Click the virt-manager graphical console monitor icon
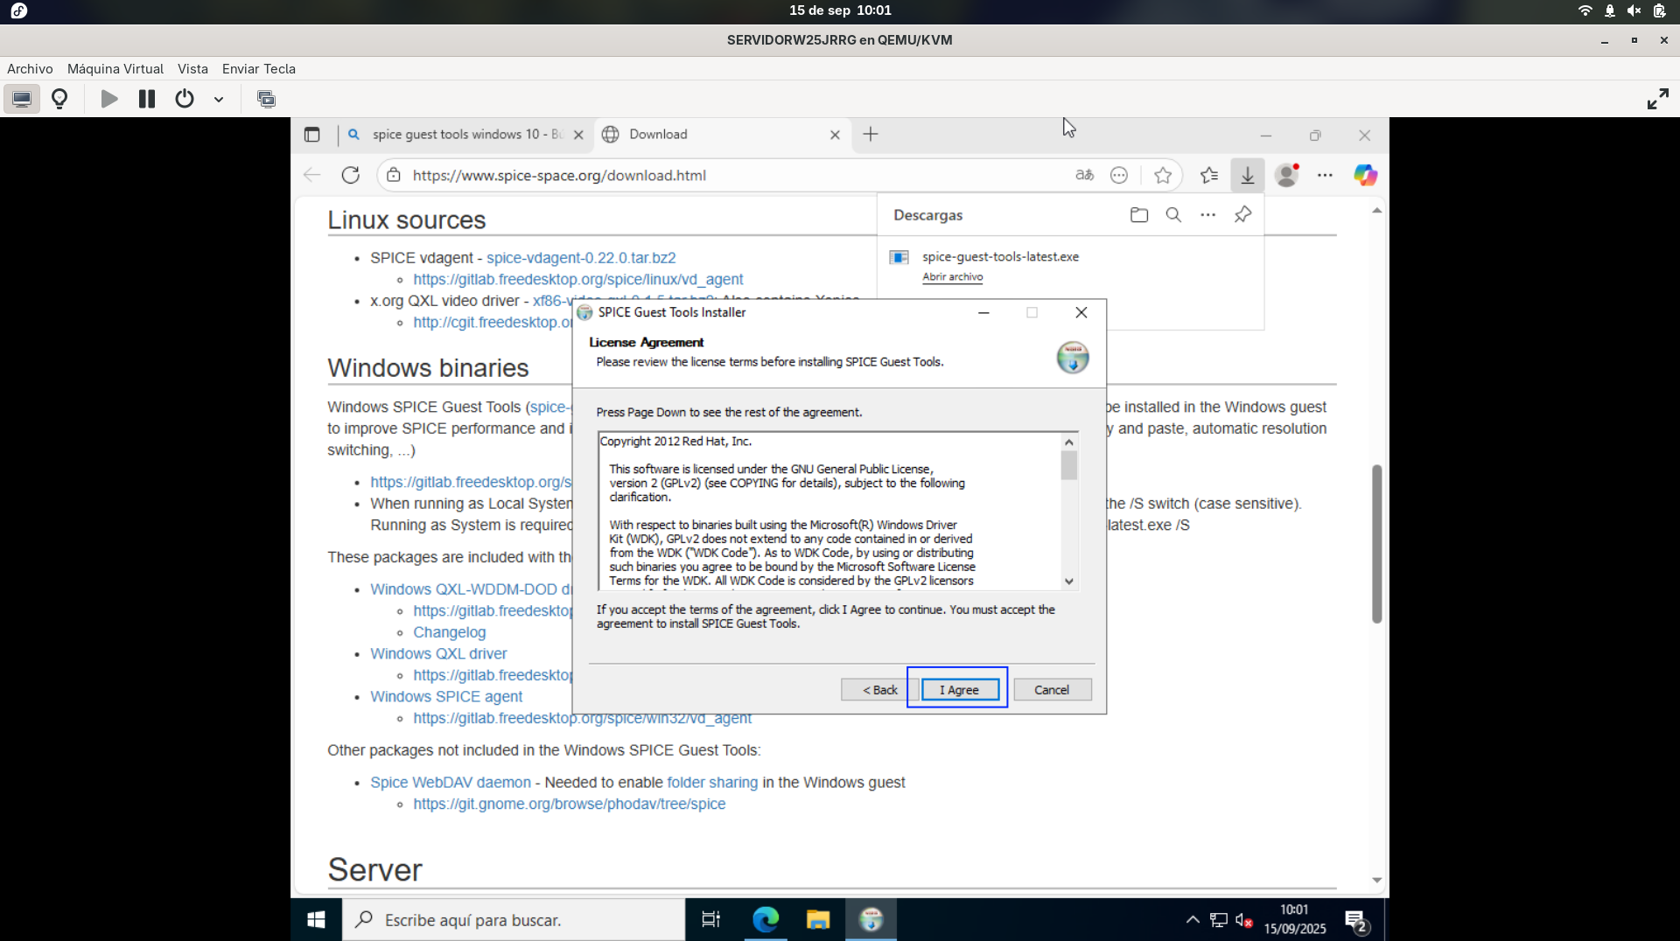 22,99
